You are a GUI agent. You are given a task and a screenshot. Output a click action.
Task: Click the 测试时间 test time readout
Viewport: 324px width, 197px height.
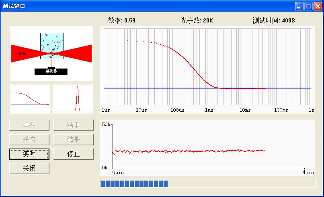click(x=274, y=20)
